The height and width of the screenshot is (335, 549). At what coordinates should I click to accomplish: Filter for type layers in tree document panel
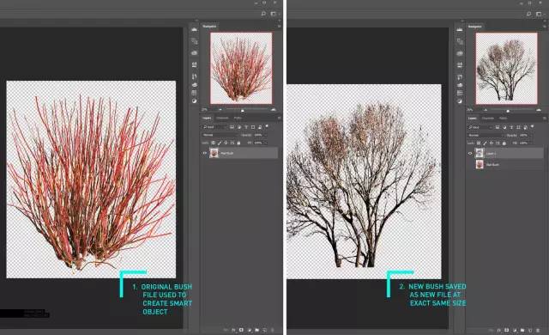[511, 127]
